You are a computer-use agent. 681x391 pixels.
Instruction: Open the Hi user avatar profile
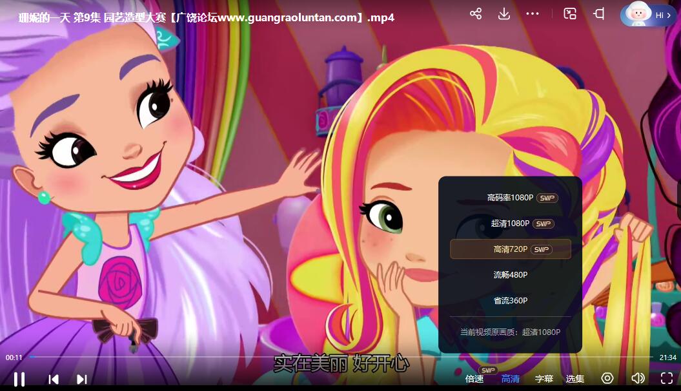coord(647,15)
